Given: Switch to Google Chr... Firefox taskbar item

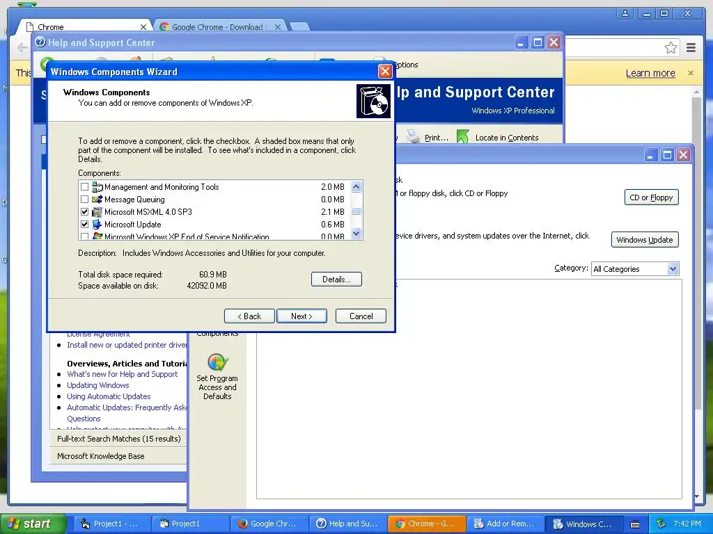Looking at the screenshot, I should pos(269,524).
